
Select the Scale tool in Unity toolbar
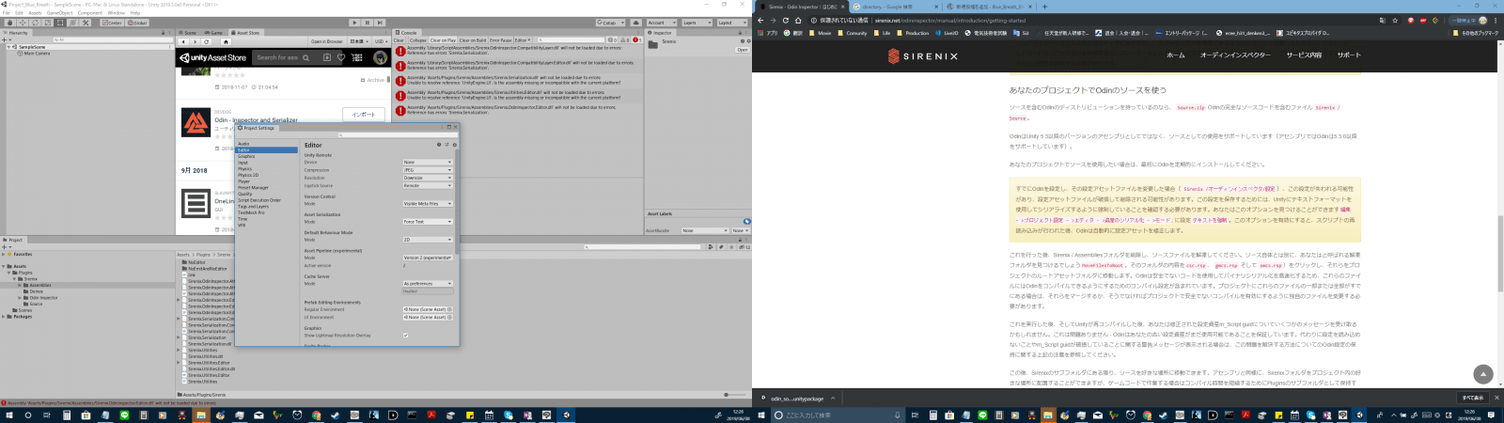click(x=48, y=23)
